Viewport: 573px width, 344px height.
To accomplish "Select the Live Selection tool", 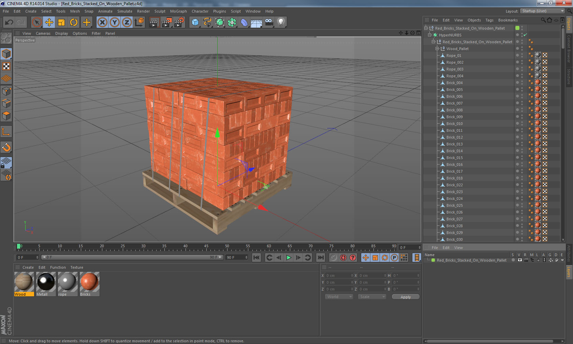I will 36,22.
